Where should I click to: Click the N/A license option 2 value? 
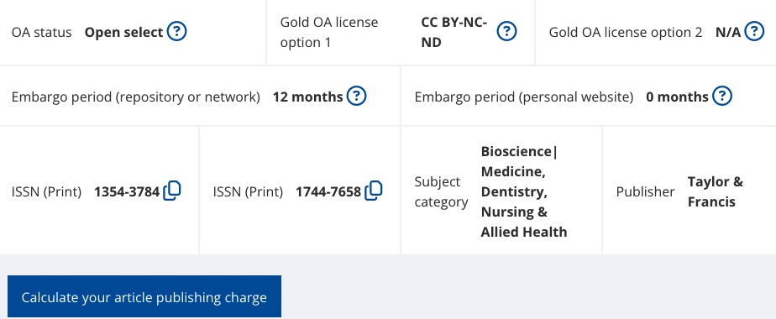(x=728, y=33)
